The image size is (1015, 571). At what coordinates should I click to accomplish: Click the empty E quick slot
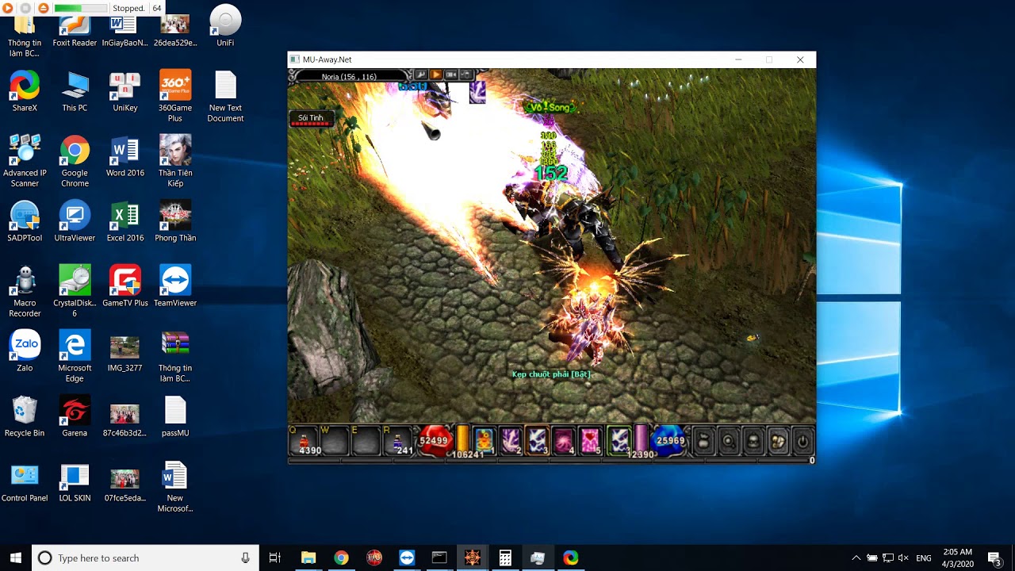tap(367, 442)
